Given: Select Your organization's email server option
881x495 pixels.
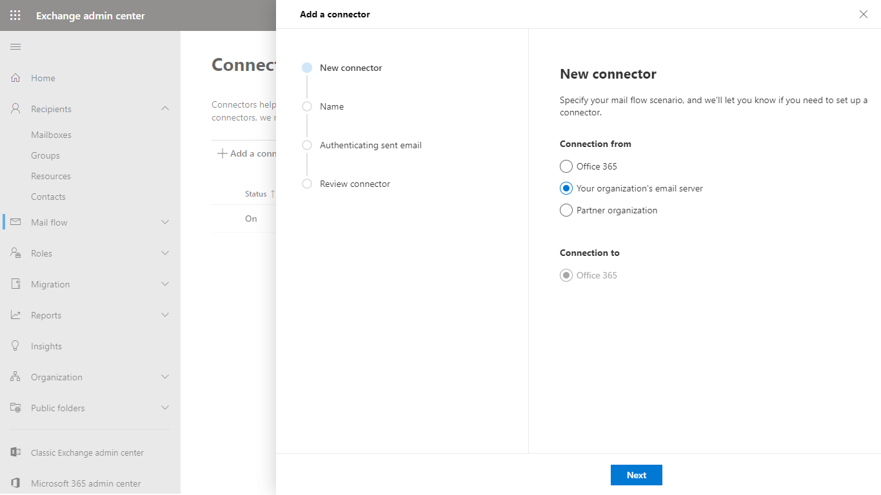Looking at the screenshot, I should coord(566,188).
